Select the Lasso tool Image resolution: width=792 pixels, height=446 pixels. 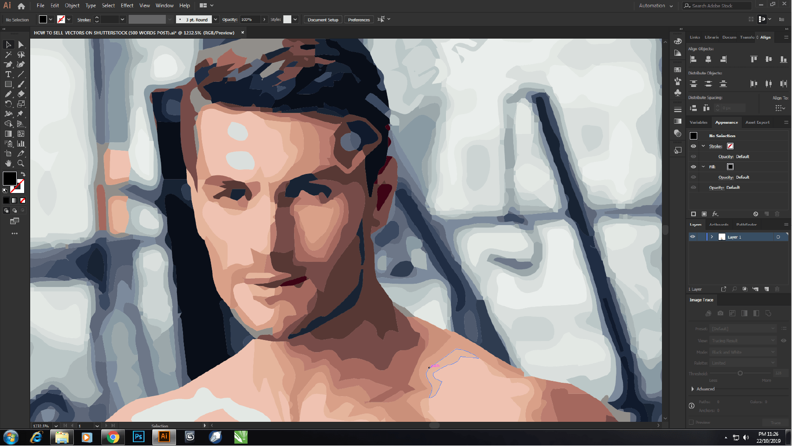21,54
